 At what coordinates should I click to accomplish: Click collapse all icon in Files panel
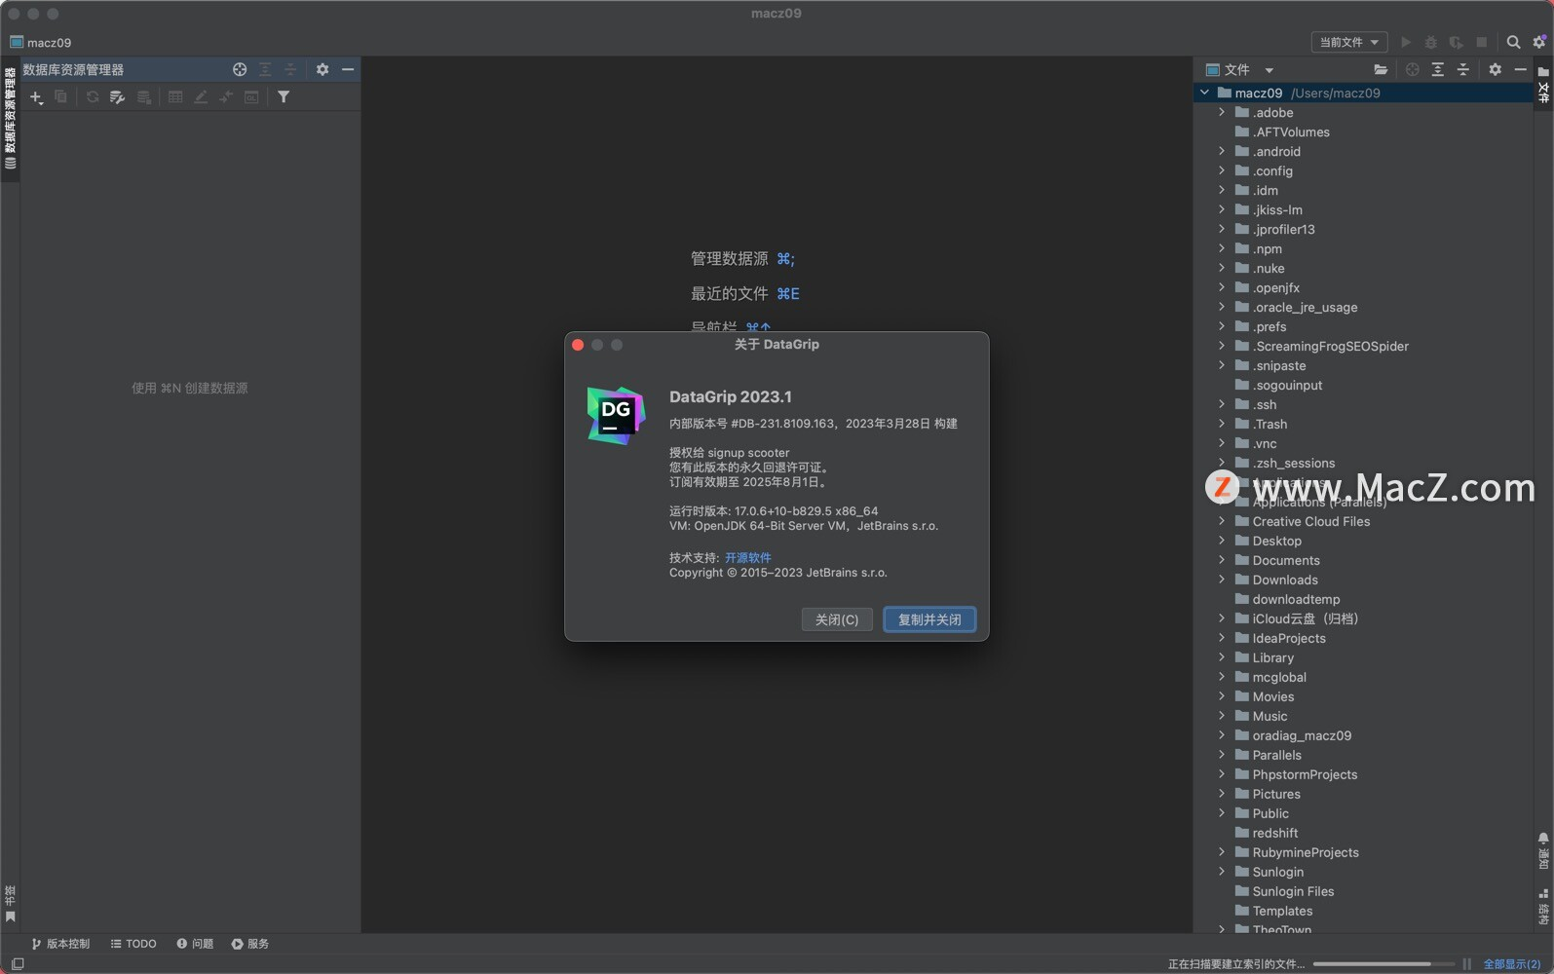click(1462, 69)
